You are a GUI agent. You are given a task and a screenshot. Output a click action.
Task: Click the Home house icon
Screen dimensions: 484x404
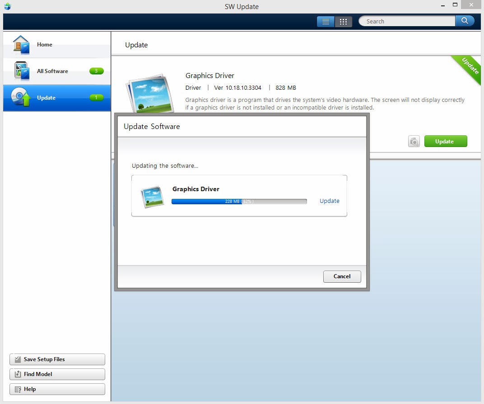[x=21, y=45]
